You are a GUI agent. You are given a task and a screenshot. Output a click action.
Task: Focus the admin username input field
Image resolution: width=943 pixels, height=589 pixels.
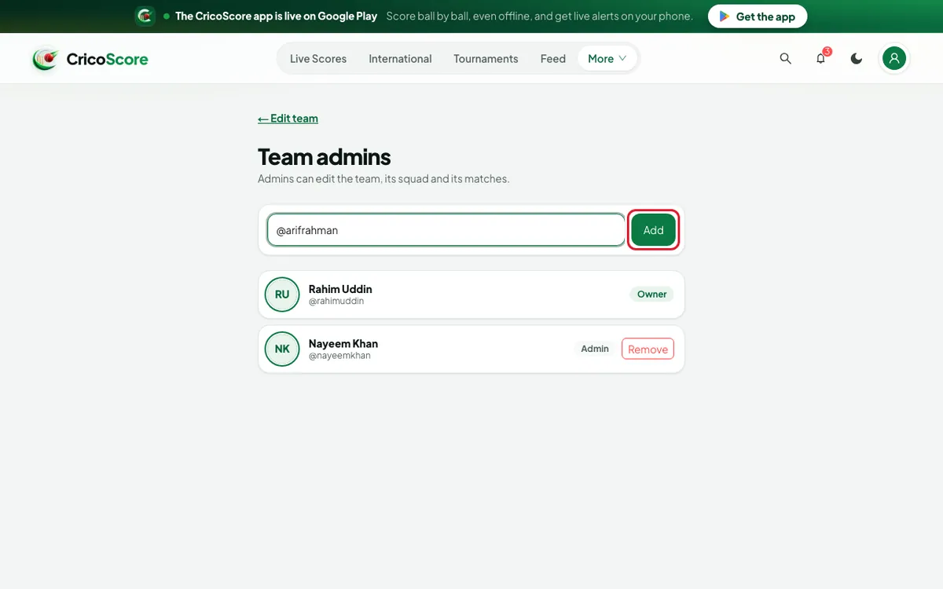(x=446, y=230)
